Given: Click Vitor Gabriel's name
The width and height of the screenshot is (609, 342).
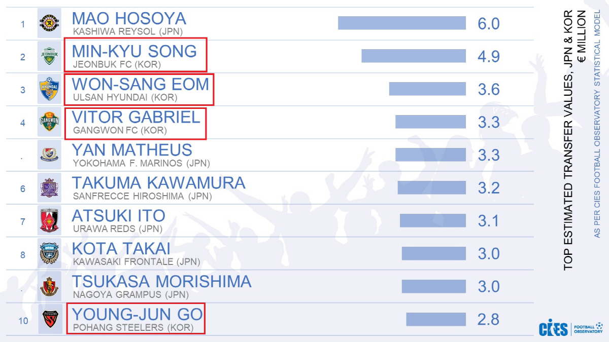Looking at the screenshot, I should tap(136, 117).
